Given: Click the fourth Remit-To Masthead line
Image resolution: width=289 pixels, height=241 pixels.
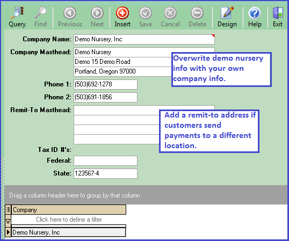Looking at the screenshot, I should (x=117, y=140).
